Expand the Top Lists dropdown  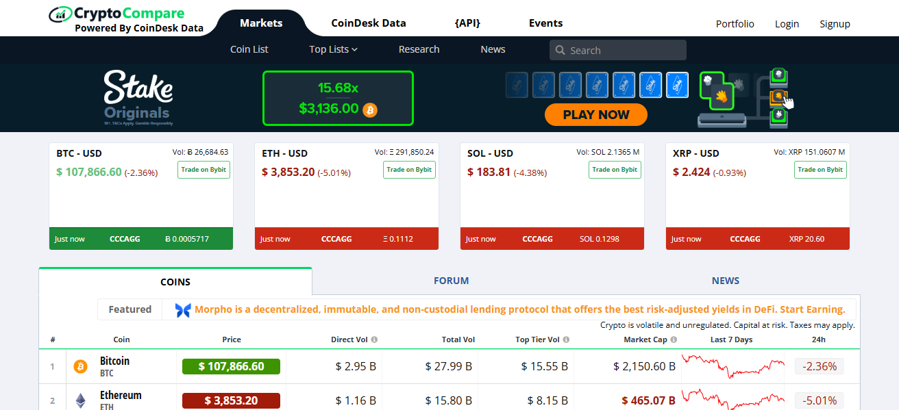pyautogui.click(x=333, y=49)
